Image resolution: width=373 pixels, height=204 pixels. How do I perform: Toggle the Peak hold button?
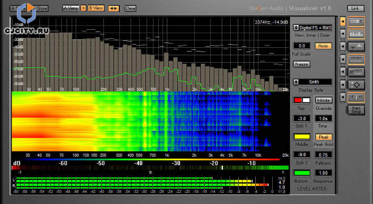point(323,137)
